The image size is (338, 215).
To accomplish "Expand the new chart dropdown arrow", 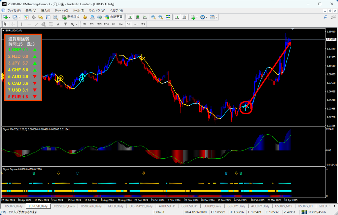I will point(9,17).
